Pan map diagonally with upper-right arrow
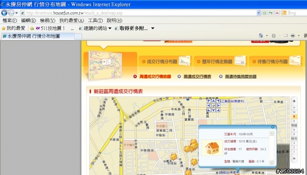 (x=218, y=101)
